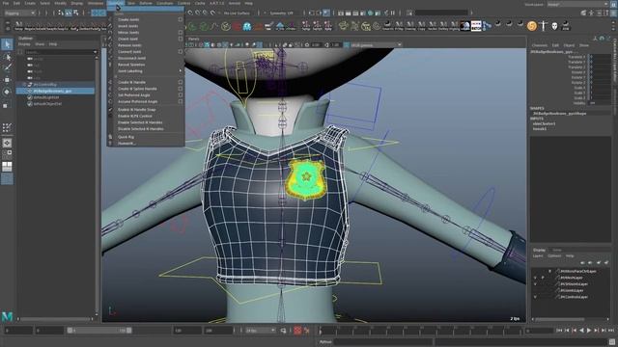Choose Create IK Handle entry
The height and width of the screenshot is (347, 618).
(131, 82)
